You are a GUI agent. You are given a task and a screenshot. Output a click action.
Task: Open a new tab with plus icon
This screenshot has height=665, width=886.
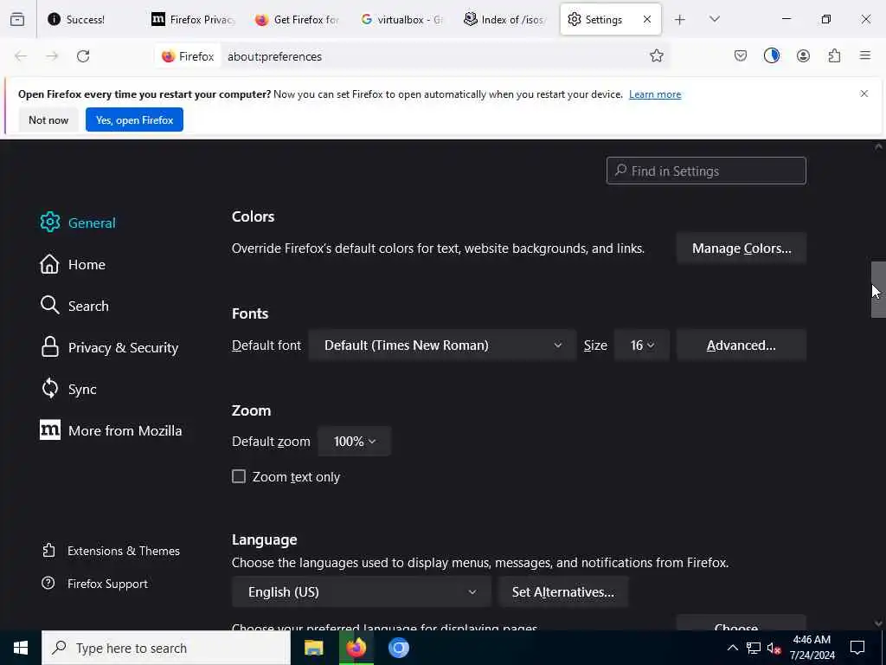[680, 20]
